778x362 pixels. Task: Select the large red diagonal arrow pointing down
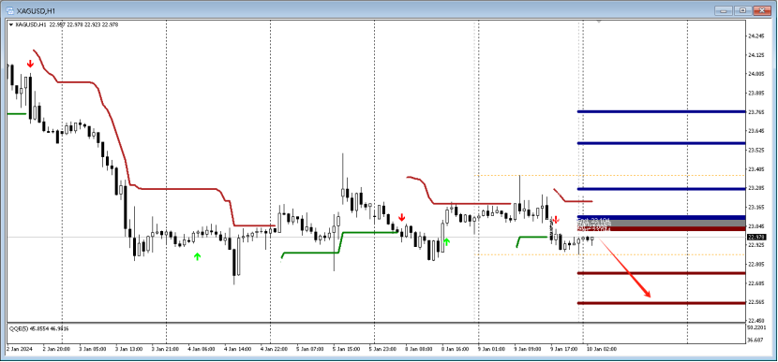click(623, 268)
